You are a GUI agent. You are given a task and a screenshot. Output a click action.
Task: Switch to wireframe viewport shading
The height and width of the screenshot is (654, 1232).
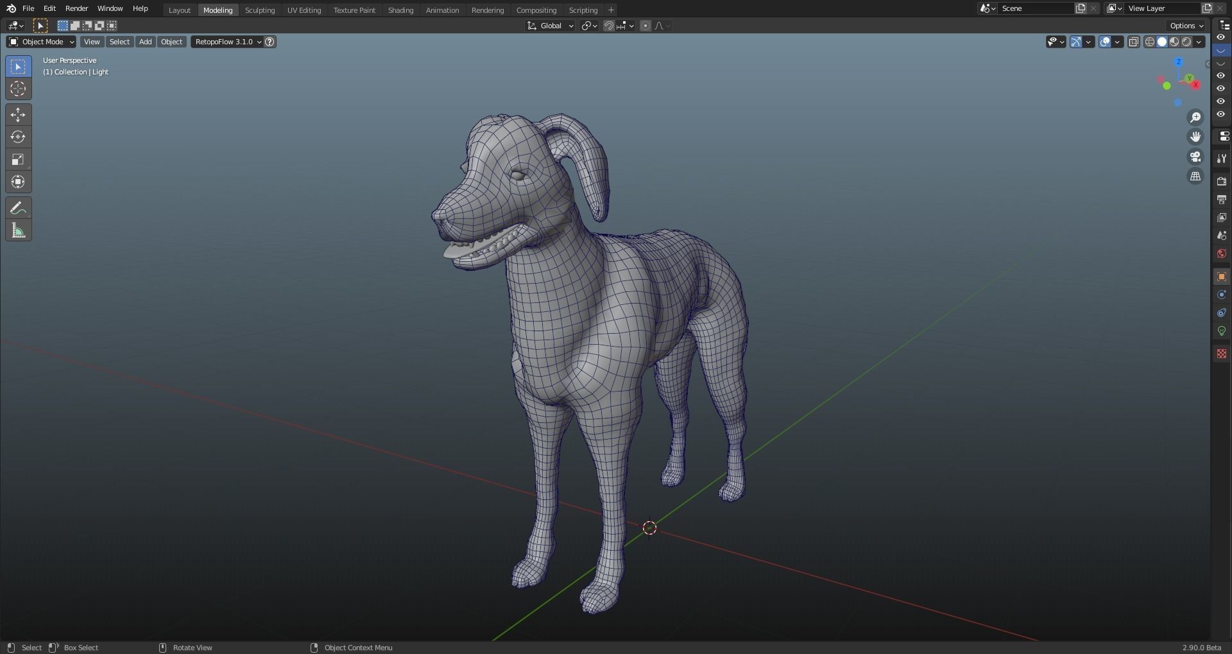1150,42
